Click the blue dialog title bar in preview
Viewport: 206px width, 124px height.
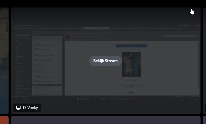tap(131, 46)
